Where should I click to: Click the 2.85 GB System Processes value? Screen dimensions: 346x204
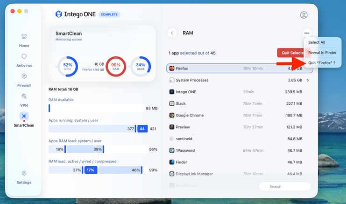pos(295,80)
